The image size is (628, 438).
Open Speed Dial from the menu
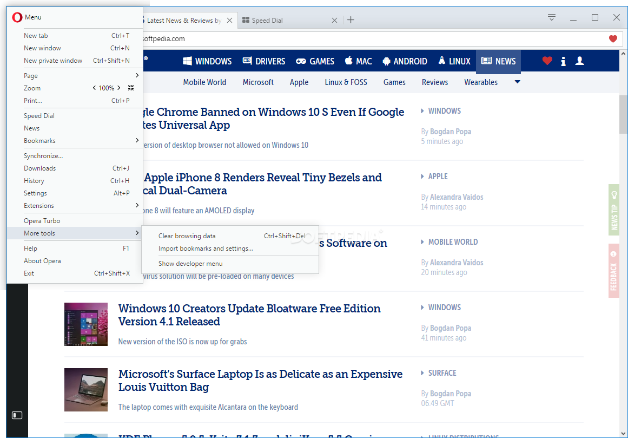pyautogui.click(x=75, y=116)
